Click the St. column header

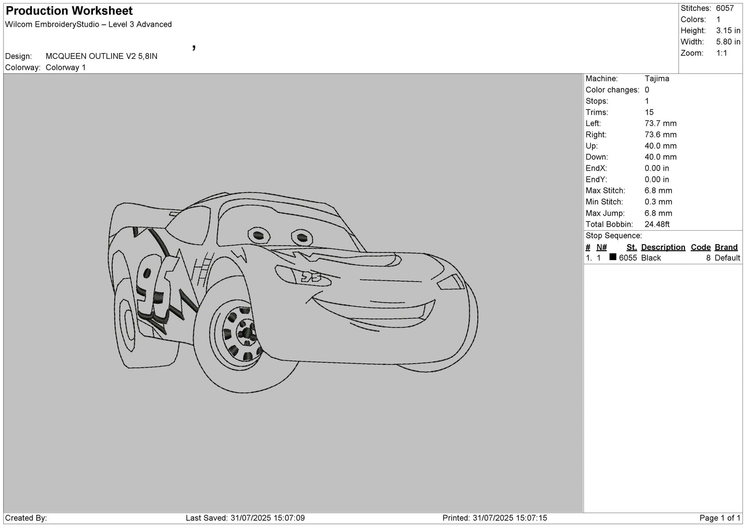tap(631, 247)
